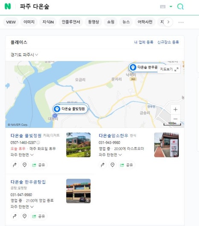199x226 pixels.
Task: Click phone number 031-943-9980
Action: 109,142
